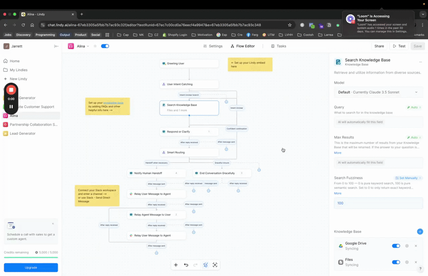428x276 pixels.
Task: Open the Model dropdown showing Claude 3.5 Sonnet
Action: click(x=378, y=92)
